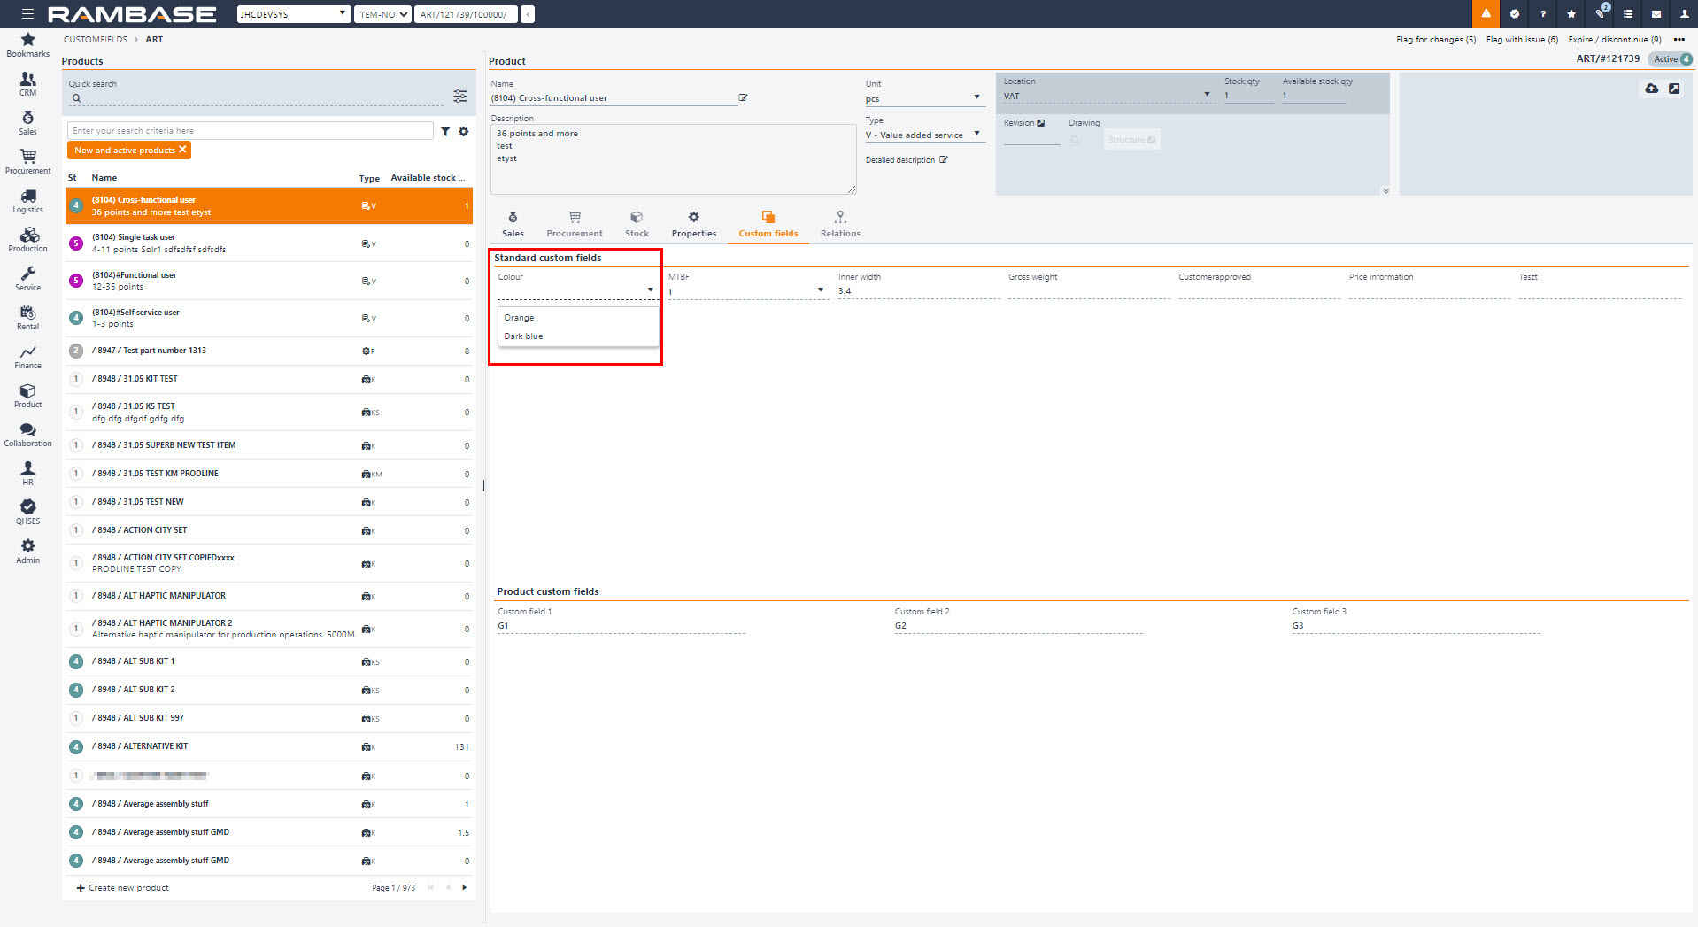
Task: Switch to the Relations tab
Action: pos(839,224)
